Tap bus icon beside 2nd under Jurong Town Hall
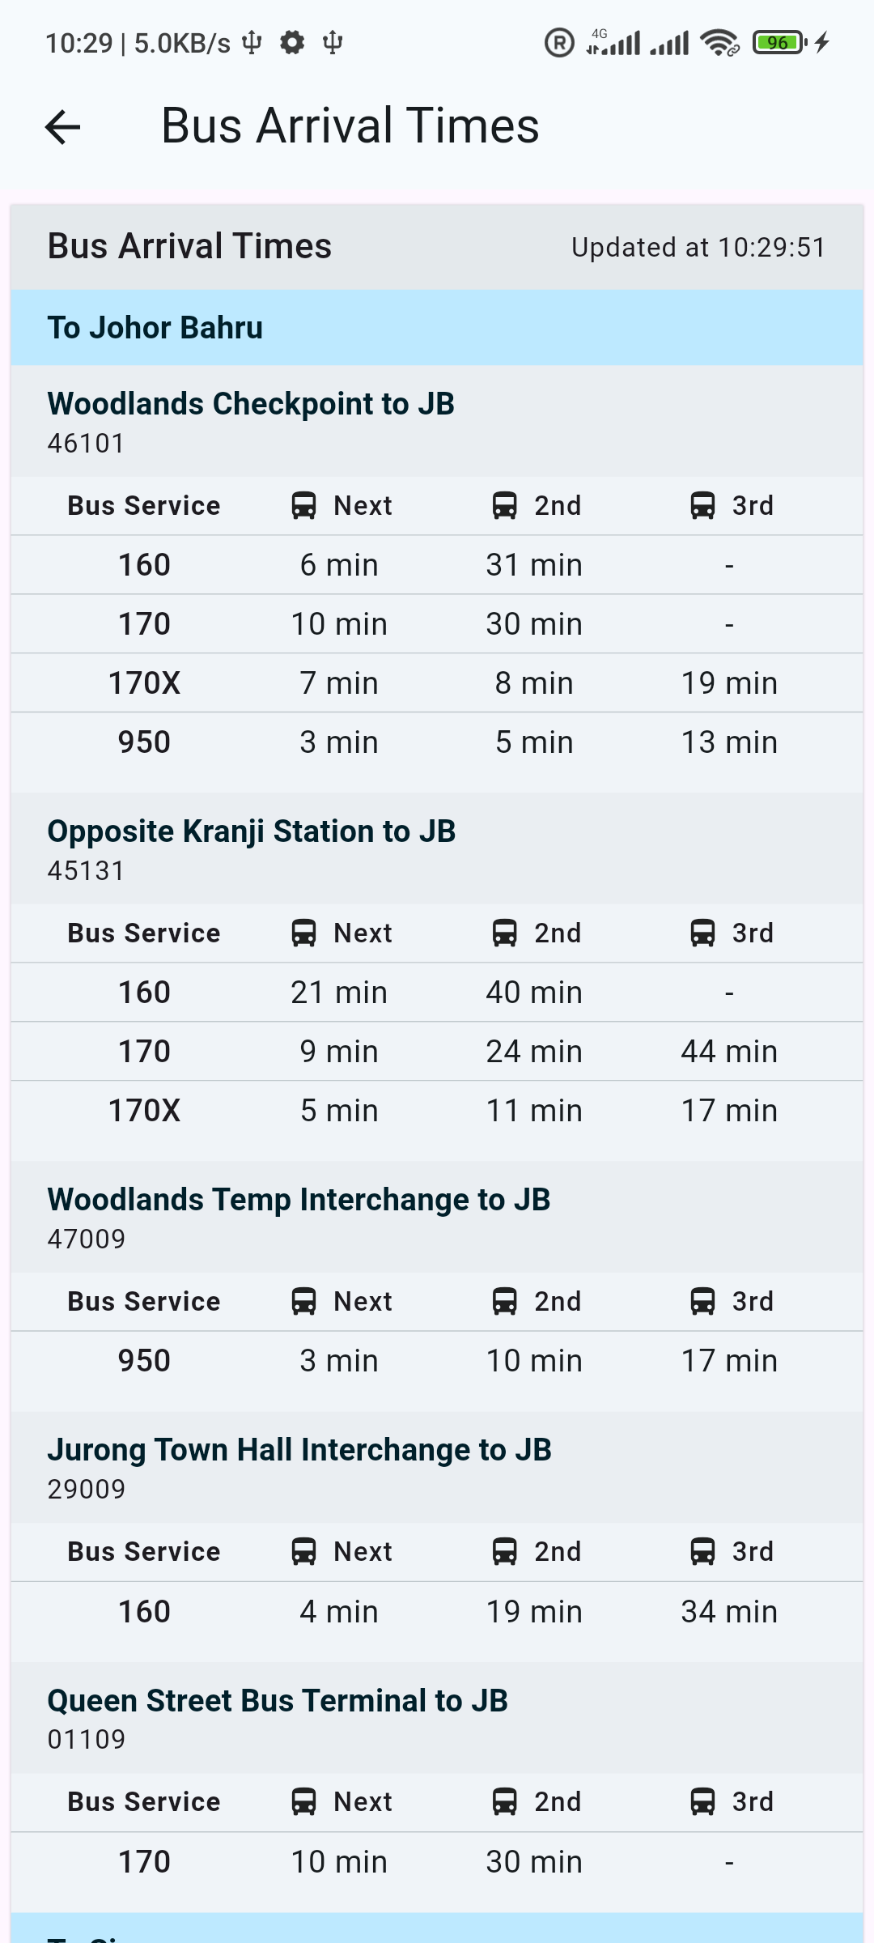Image resolution: width=874 pixels, height=1943 pixels. (x=504, y=1551)
